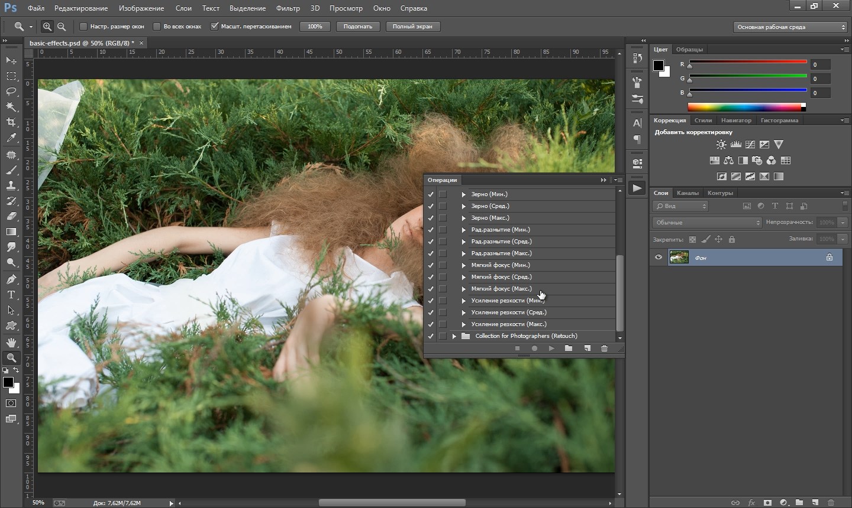This screenshot has height=508, width=852.
Task: Open the Фильтр menu
Action: coord(288,8)
